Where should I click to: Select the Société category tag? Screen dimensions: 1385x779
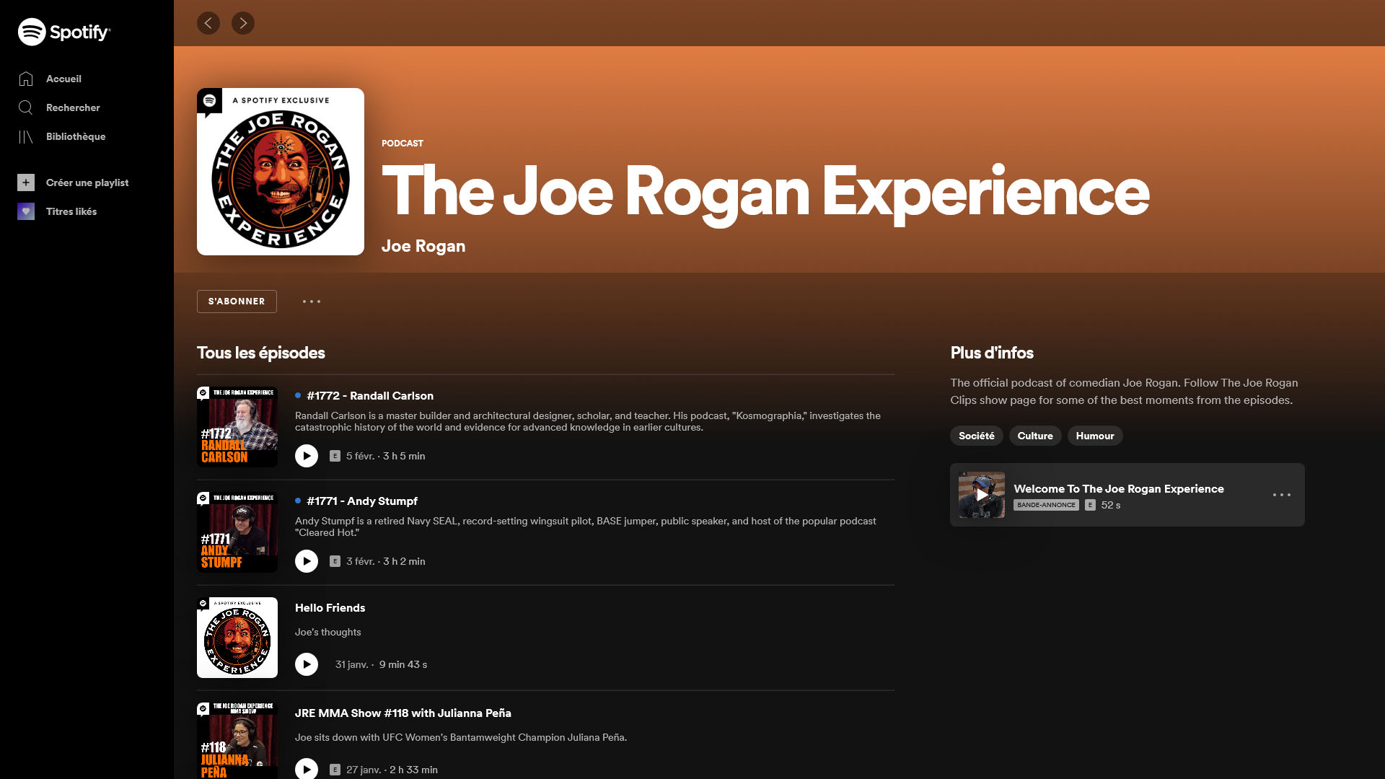tap(977, 436)
